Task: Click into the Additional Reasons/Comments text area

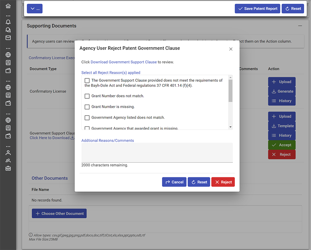Action: pyautogui.click(x=157, y=152)
